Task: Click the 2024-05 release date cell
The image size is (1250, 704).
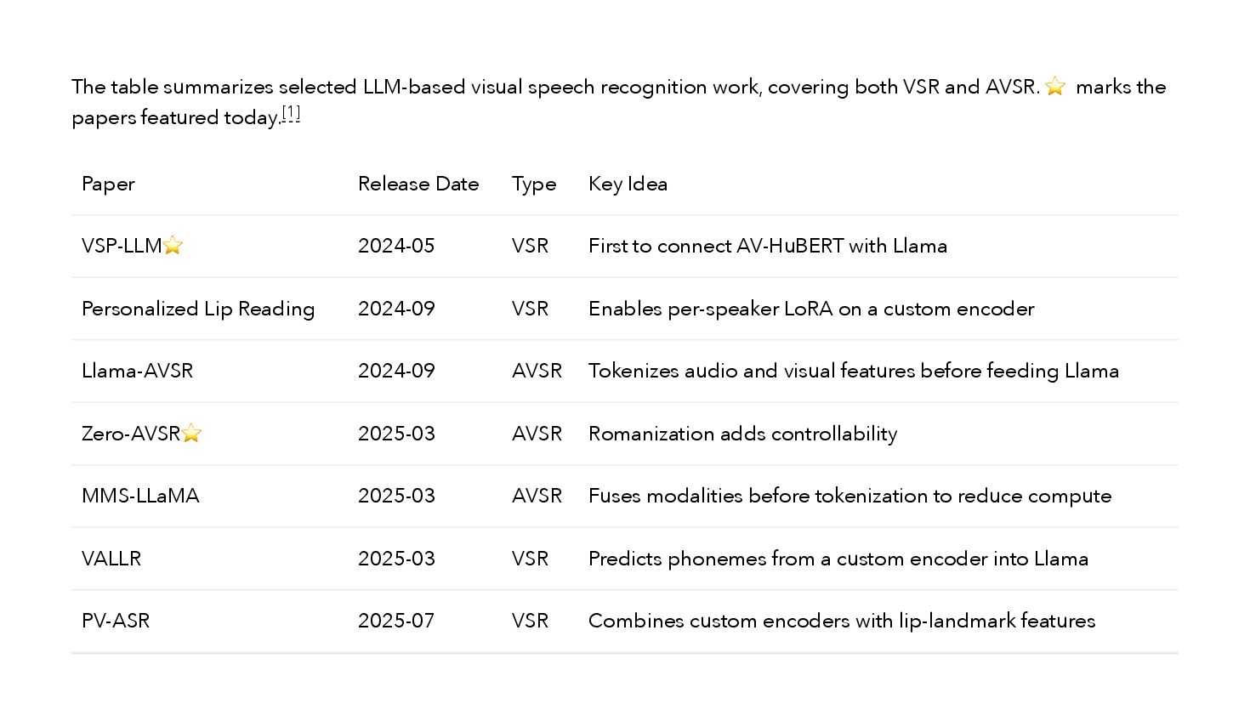Action: pyautogui.click(x=396, y=246)
